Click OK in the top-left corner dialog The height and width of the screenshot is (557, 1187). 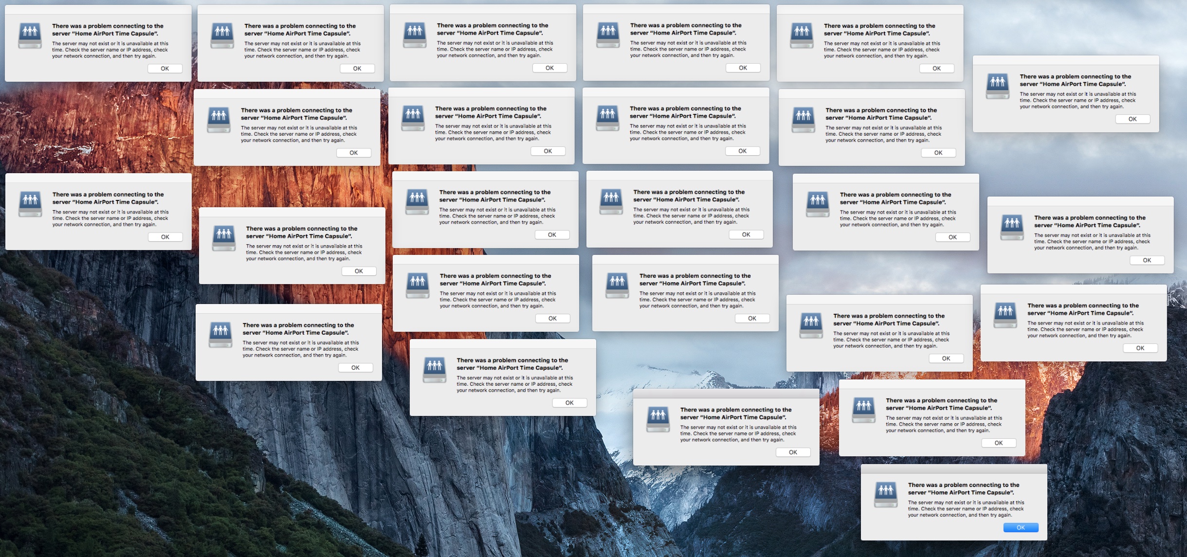165,69
